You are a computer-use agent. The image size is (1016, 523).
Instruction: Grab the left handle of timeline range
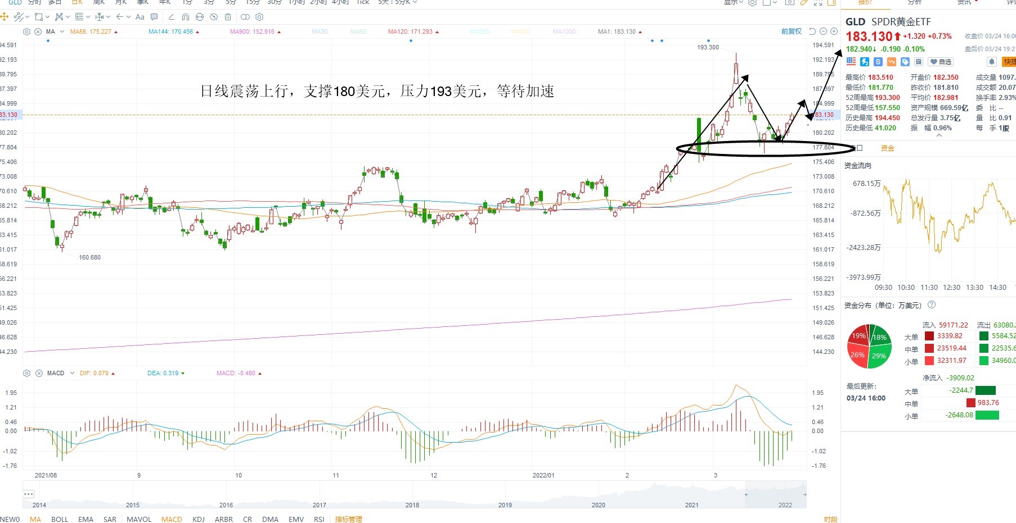747,494
